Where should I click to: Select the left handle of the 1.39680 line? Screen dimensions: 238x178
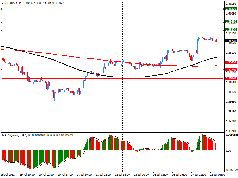(x=2, y=22)
